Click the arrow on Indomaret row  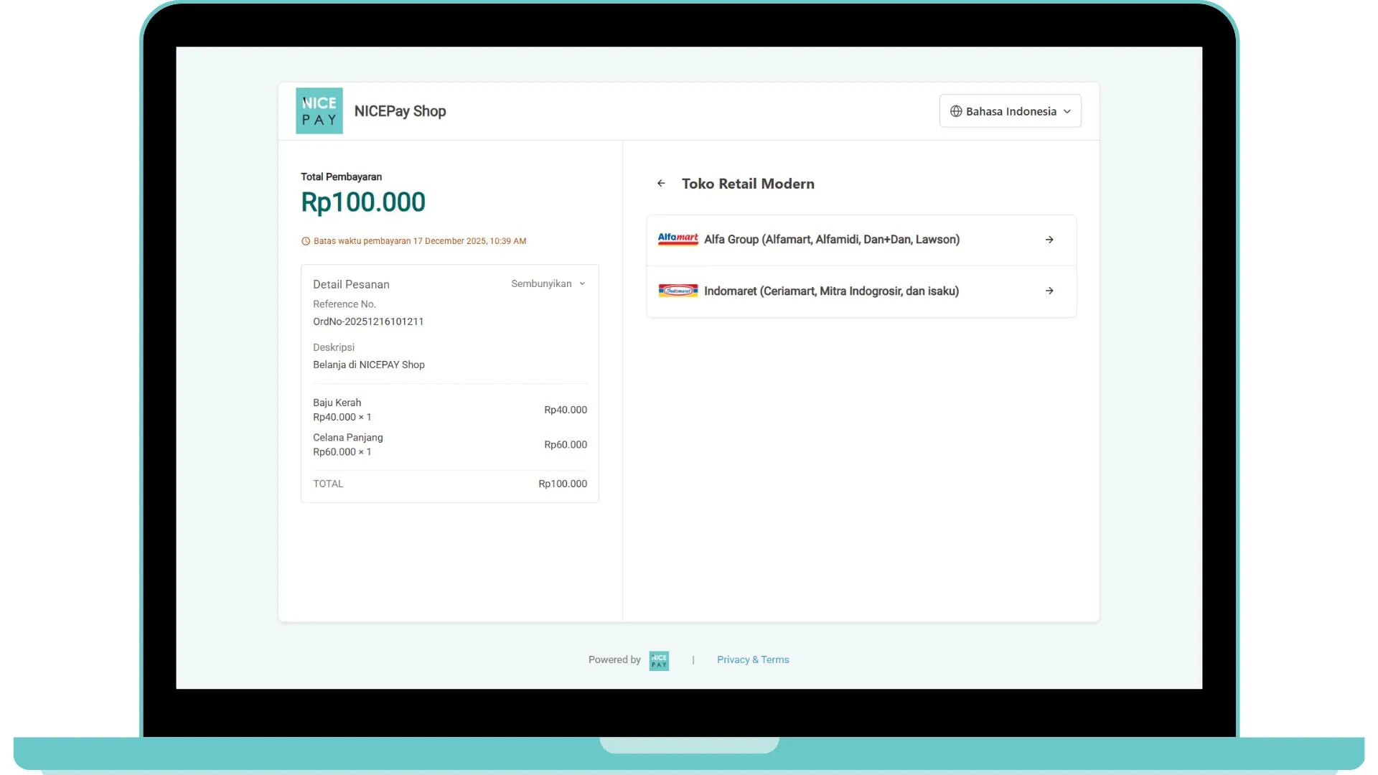1049,291
